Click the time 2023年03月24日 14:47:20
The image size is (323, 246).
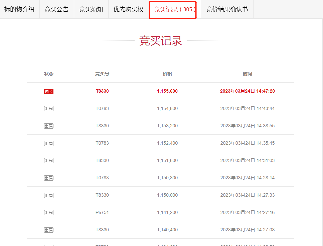point(248,91)
